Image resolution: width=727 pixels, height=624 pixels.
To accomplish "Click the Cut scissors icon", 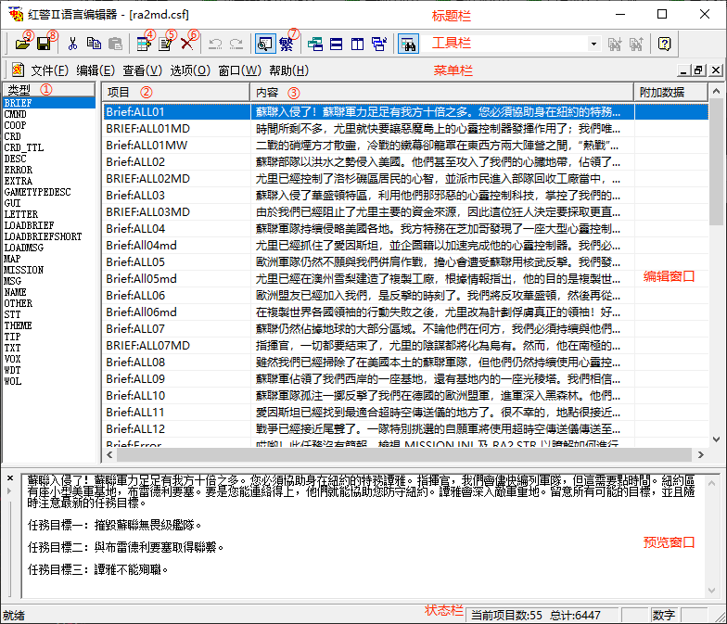I will (72, 45).
